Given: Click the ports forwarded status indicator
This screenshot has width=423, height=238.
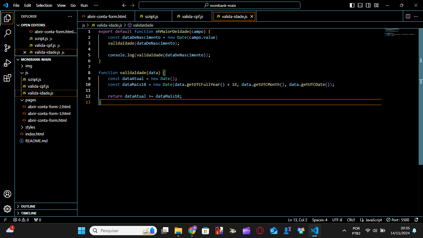Looking at the screenshot, I should click(37, 220).
